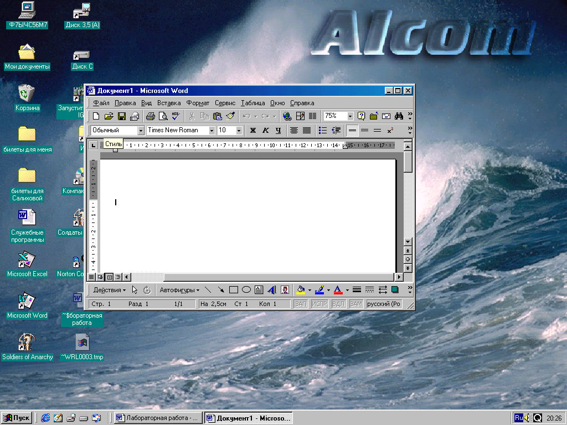Viewport: 567px width, 425px height.
Task: Open fill color dropdown arrow
Action: tap(310, 290)
